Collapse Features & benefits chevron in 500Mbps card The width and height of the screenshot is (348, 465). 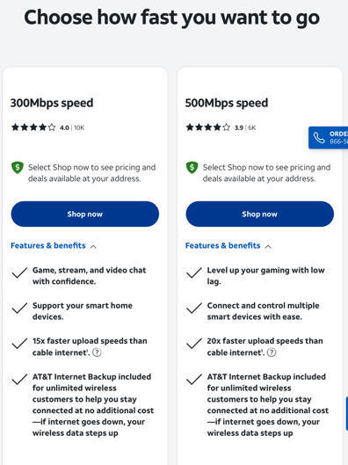pyautogui.click(x=268, y=246)
